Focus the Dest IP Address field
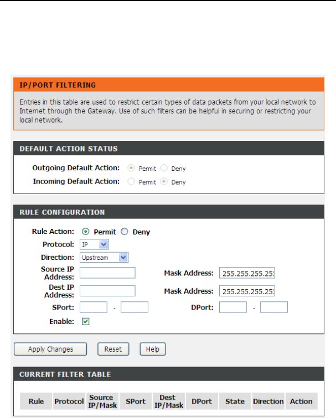Viewport: 336px width, 418px height. (x=107, y=291)
